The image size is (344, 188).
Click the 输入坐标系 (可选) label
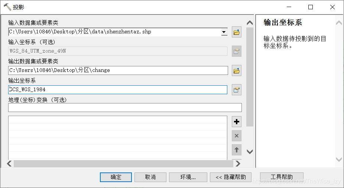click(32, 42)
